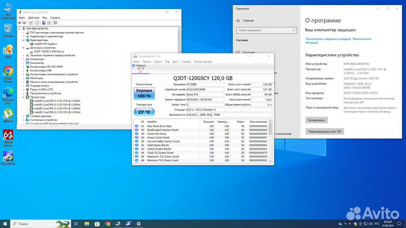The width and height of the screenshot is (406, 228).
Task: Expand Сетевые адаптеры node
Action: coord(23,116)
